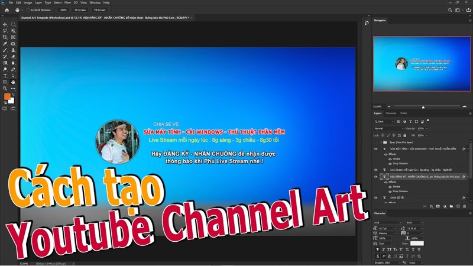The height and width of the screenshot is (266, 473).
Task: Select the Dodge tool
Action: 5,69
